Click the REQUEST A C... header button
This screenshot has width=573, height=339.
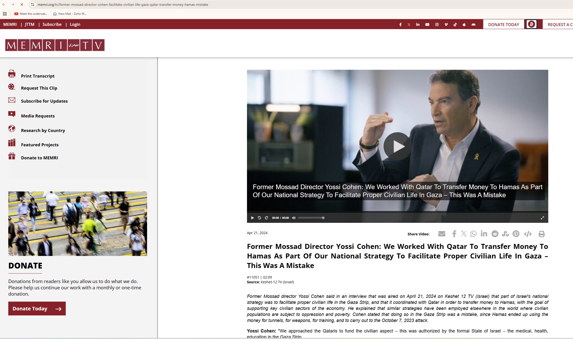point(558,24)
